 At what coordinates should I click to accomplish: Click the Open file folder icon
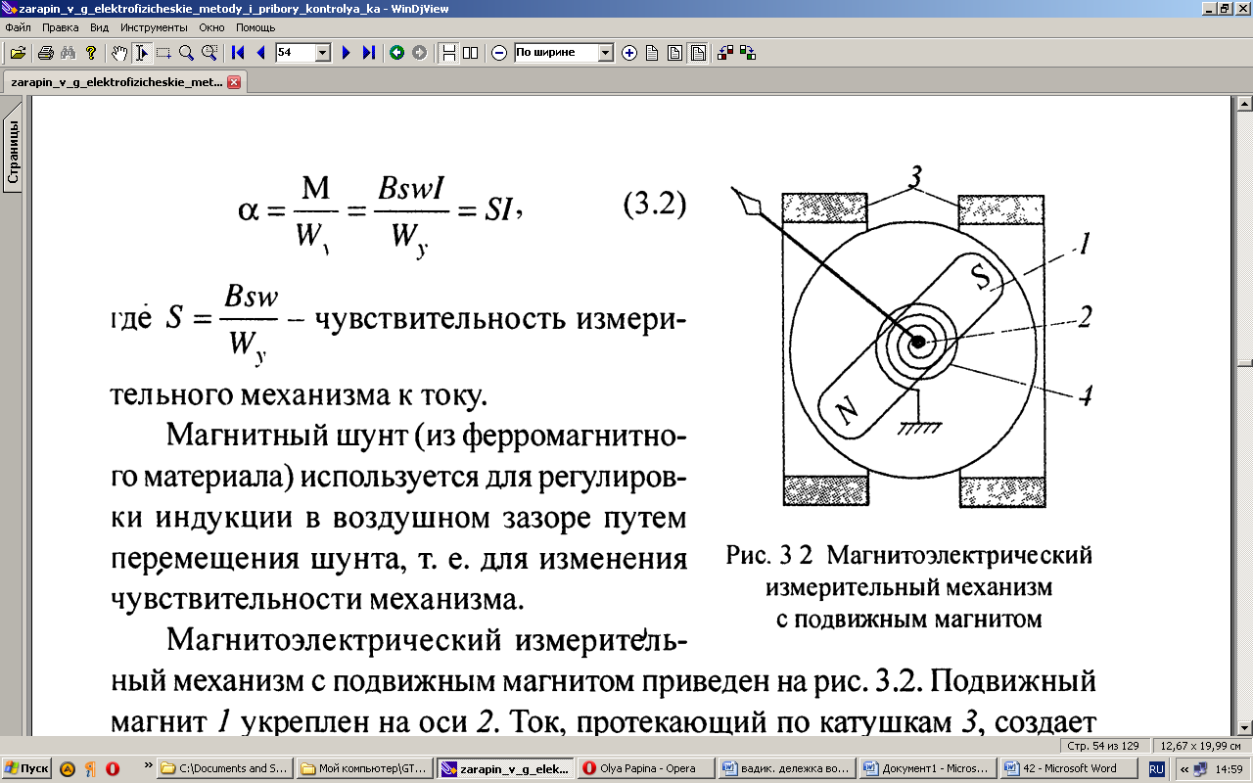[x=18, y=53]
